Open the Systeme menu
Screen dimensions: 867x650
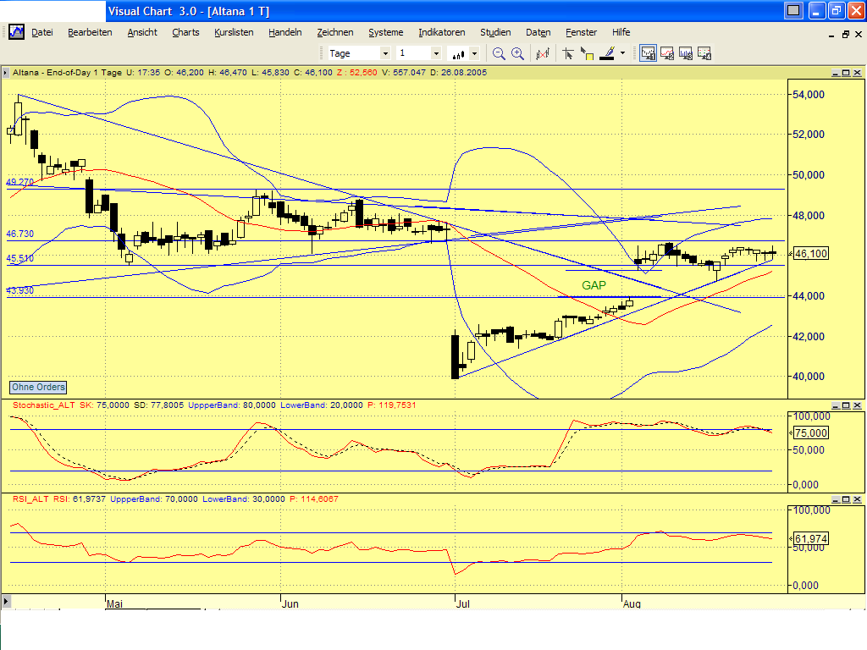coord(385,32)
